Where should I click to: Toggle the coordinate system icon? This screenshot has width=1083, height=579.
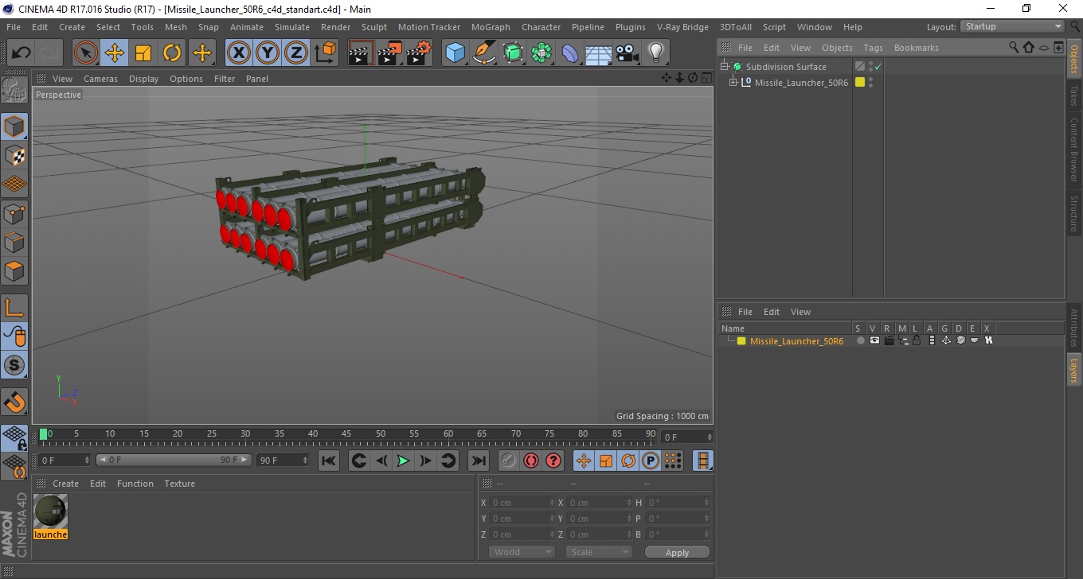coord(325,53)
